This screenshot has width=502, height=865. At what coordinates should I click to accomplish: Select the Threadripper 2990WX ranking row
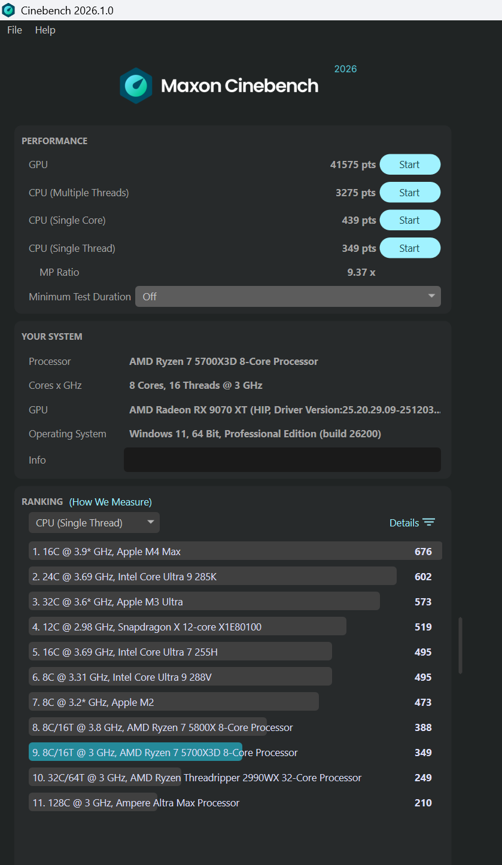point(235,778)
